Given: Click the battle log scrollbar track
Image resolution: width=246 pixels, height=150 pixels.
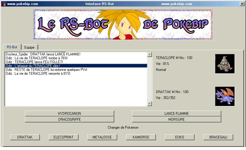Looking at the screenshot, I should pyautogui.click(x=150, y=79).
